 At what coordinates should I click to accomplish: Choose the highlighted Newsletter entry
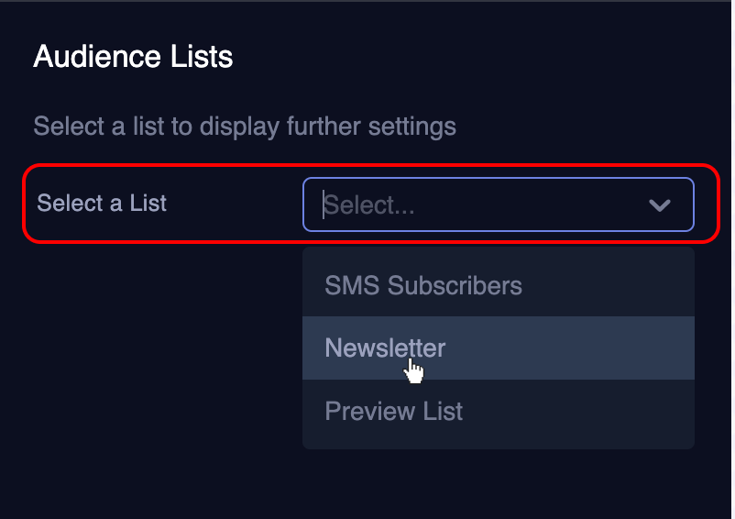(x=499, y=348)
